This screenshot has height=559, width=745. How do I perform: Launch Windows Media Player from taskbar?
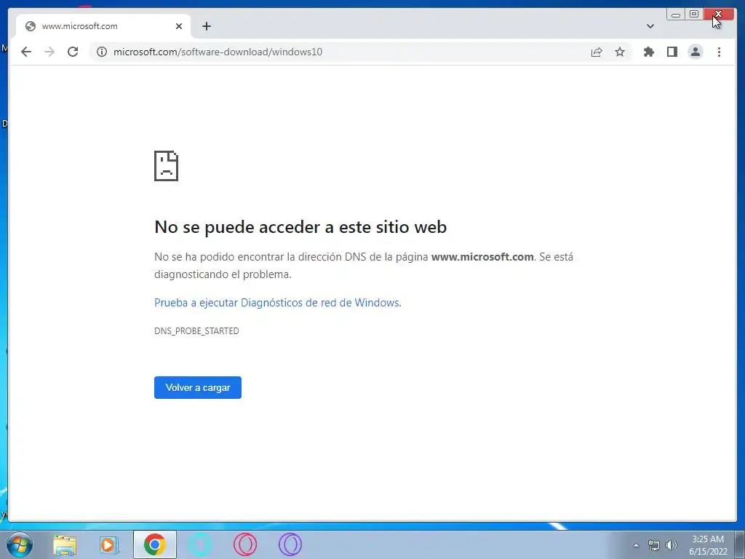(x=109, y=544)
